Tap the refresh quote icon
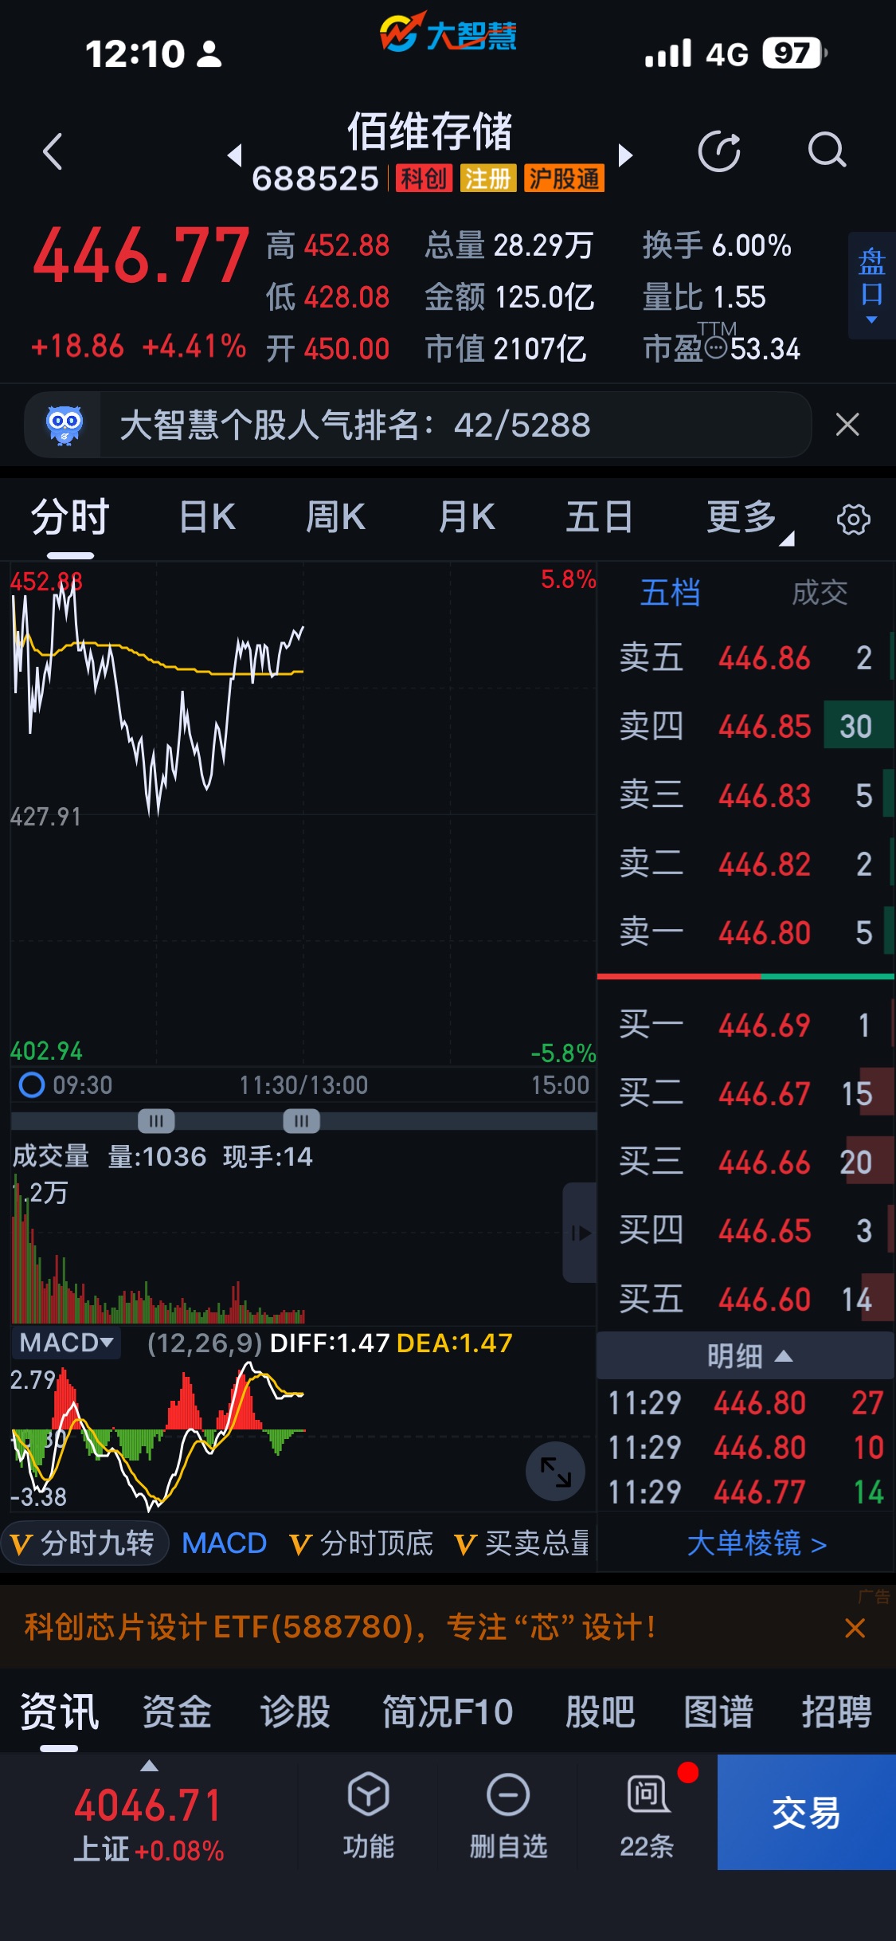 (719, 151)
